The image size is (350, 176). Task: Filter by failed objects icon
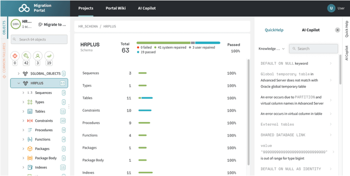(x=15, y=56)
